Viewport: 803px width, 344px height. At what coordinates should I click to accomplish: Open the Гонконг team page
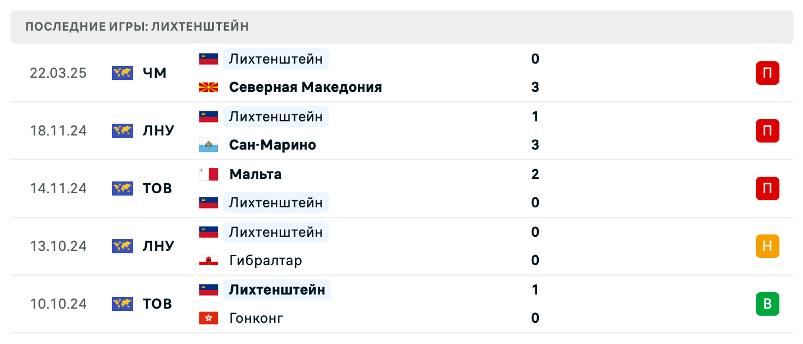(x=256, y=318)
